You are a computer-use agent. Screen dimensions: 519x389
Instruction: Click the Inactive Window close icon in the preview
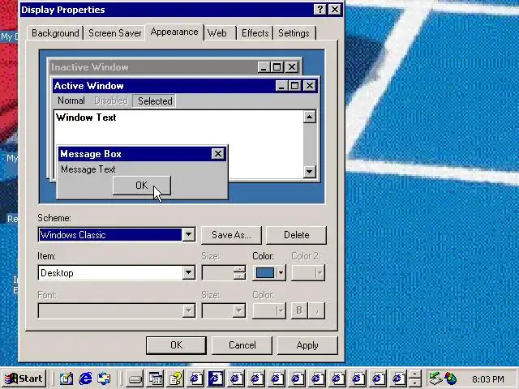[292, 67]
